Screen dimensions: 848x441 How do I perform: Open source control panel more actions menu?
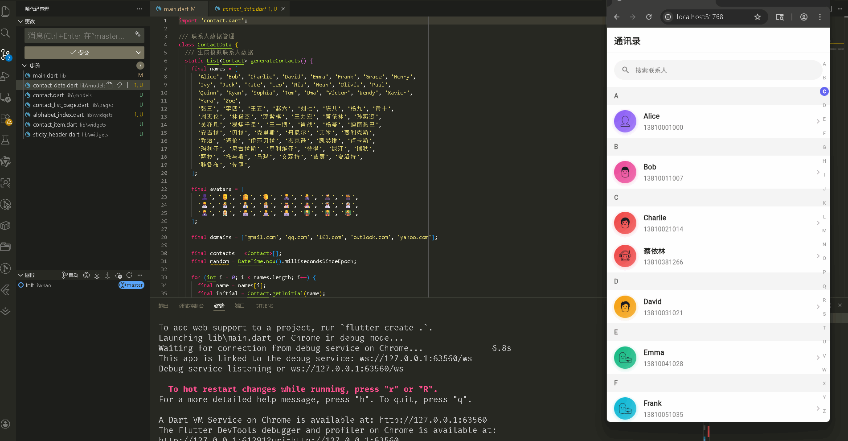tap(139, 9)
